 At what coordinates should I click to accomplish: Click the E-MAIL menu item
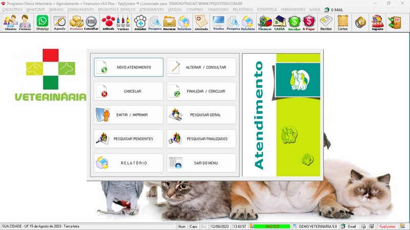(x=334, y=10)
